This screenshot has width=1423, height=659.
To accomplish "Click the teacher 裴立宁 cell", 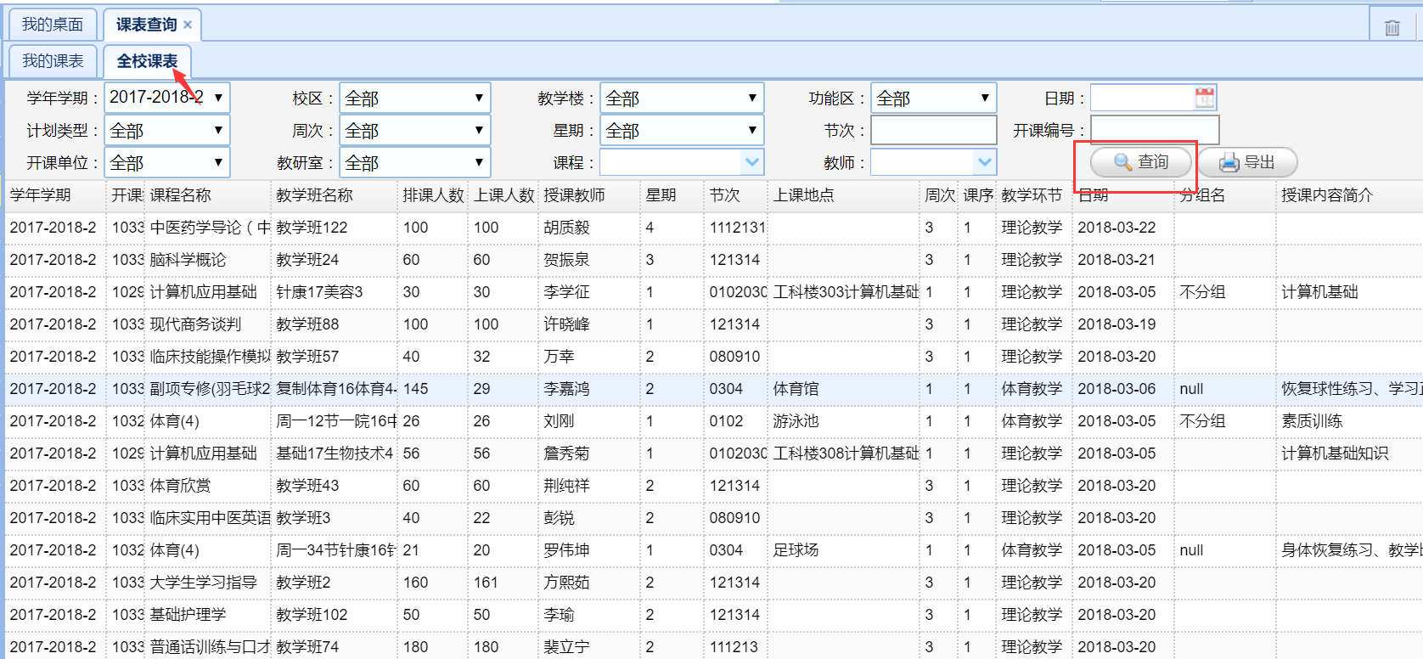I will point(588,646).
